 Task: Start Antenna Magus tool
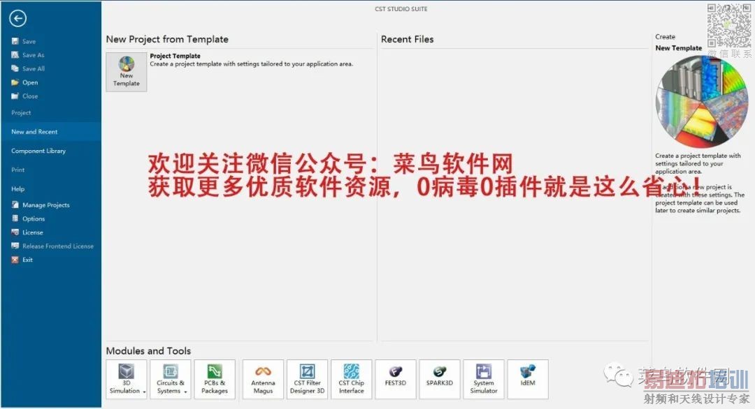pos(263,379)
